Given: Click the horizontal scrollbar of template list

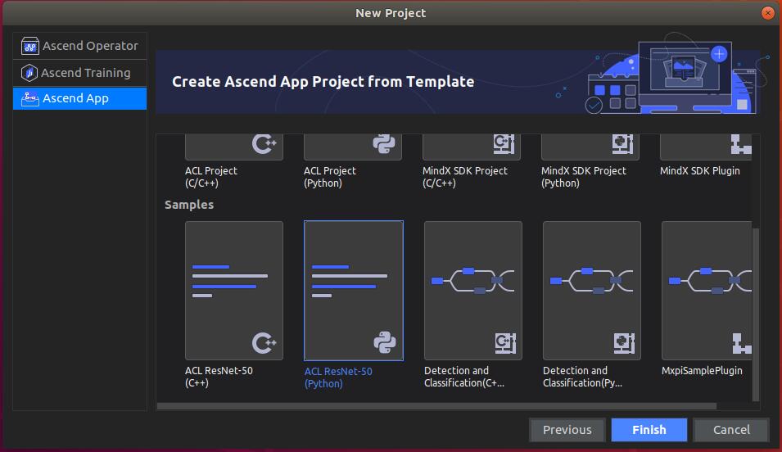Looking at the screenshot, I should tap(437, 406).
